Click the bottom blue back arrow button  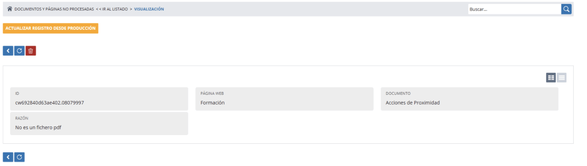8,157
